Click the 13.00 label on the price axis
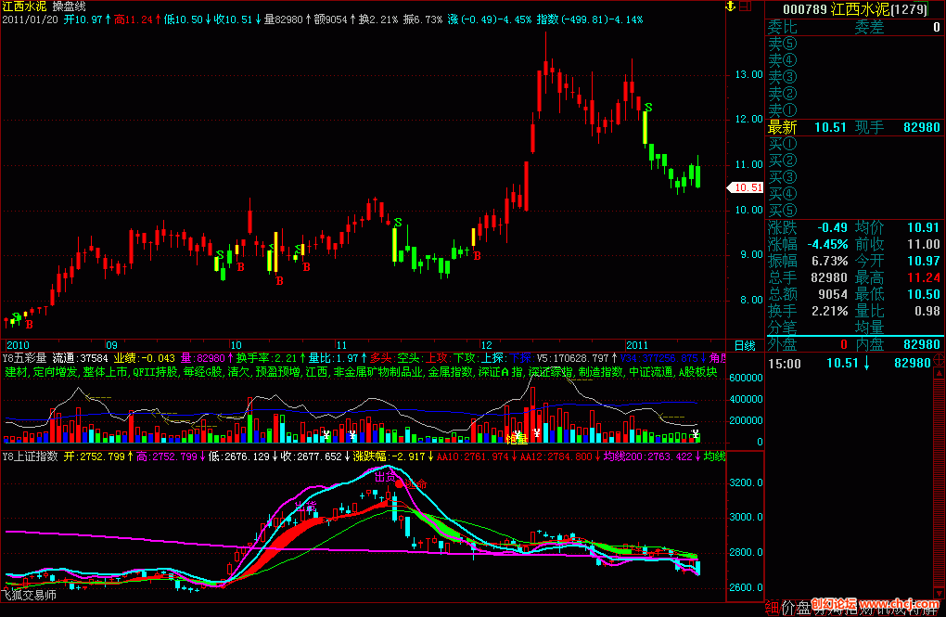Screen dimensions: 946x617 pos(748,75)
